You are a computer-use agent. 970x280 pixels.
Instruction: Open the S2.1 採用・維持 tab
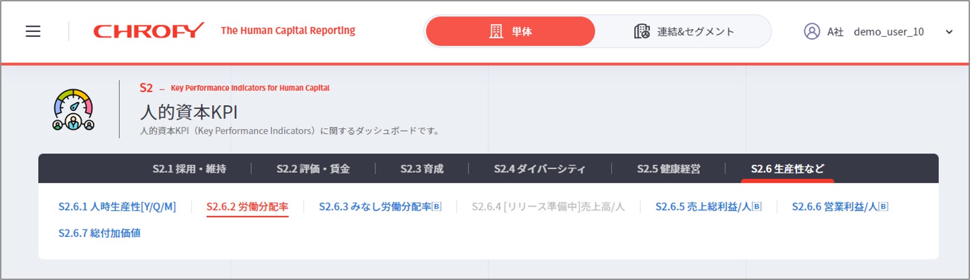coord(189,169)
